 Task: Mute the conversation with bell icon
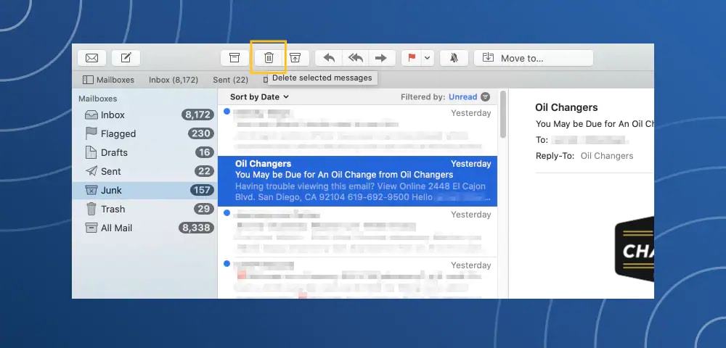[454, 58]
